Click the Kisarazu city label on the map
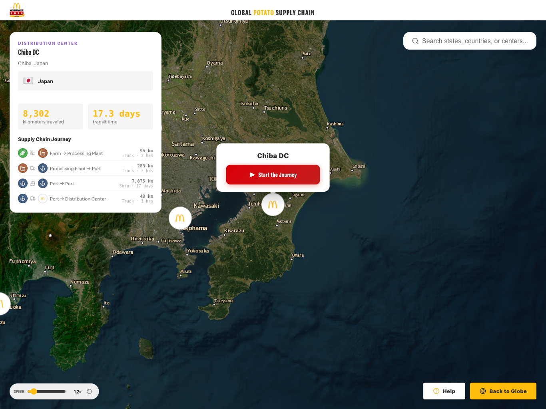This screenshot has height=409, width=546. click(234, 230)
